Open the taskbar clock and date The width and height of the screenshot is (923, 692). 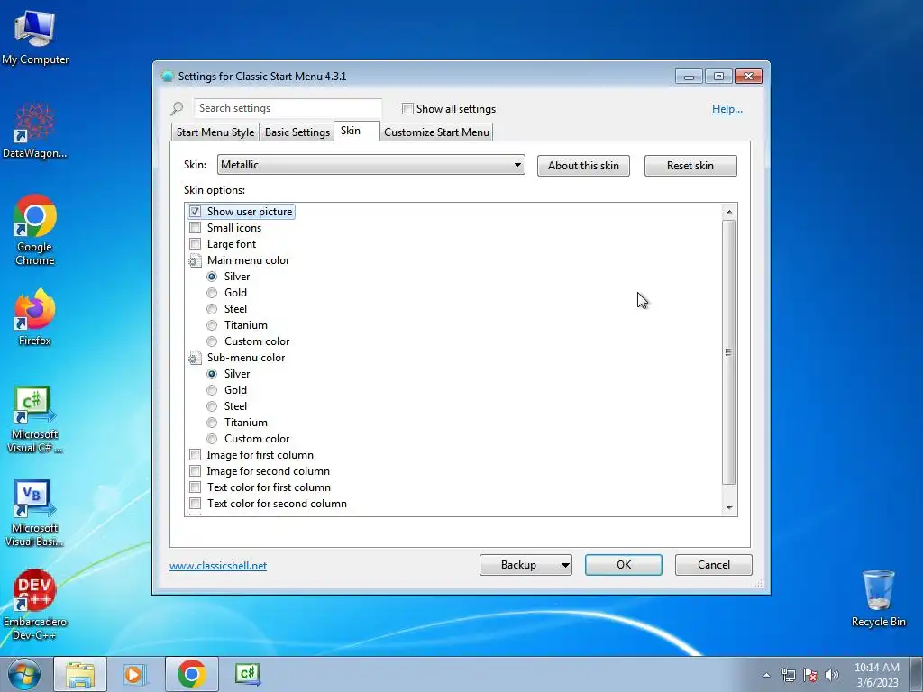[877, 675]
